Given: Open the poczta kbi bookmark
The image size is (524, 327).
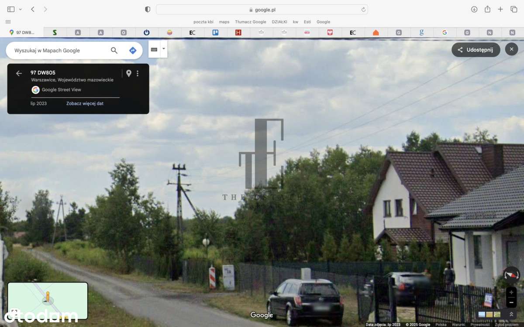Looking at the screenshot, I should point(203,22).
